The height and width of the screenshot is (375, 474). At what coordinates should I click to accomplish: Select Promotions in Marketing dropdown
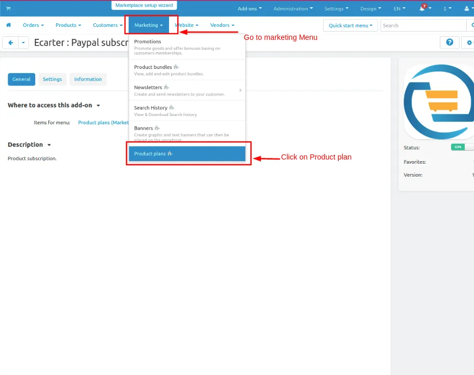click(x=187, y=47)
